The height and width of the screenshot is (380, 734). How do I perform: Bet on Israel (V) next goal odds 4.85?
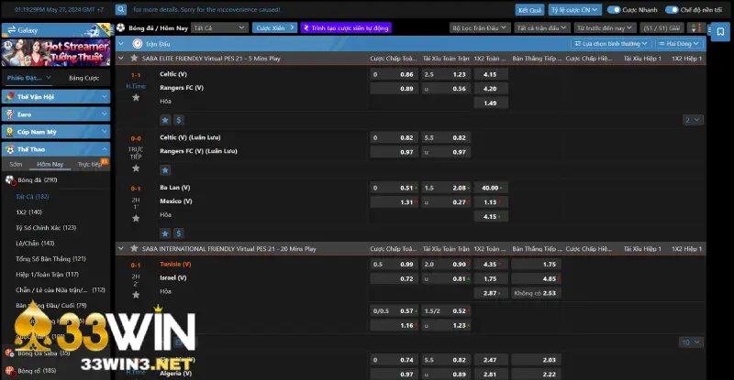coord(536,278)
